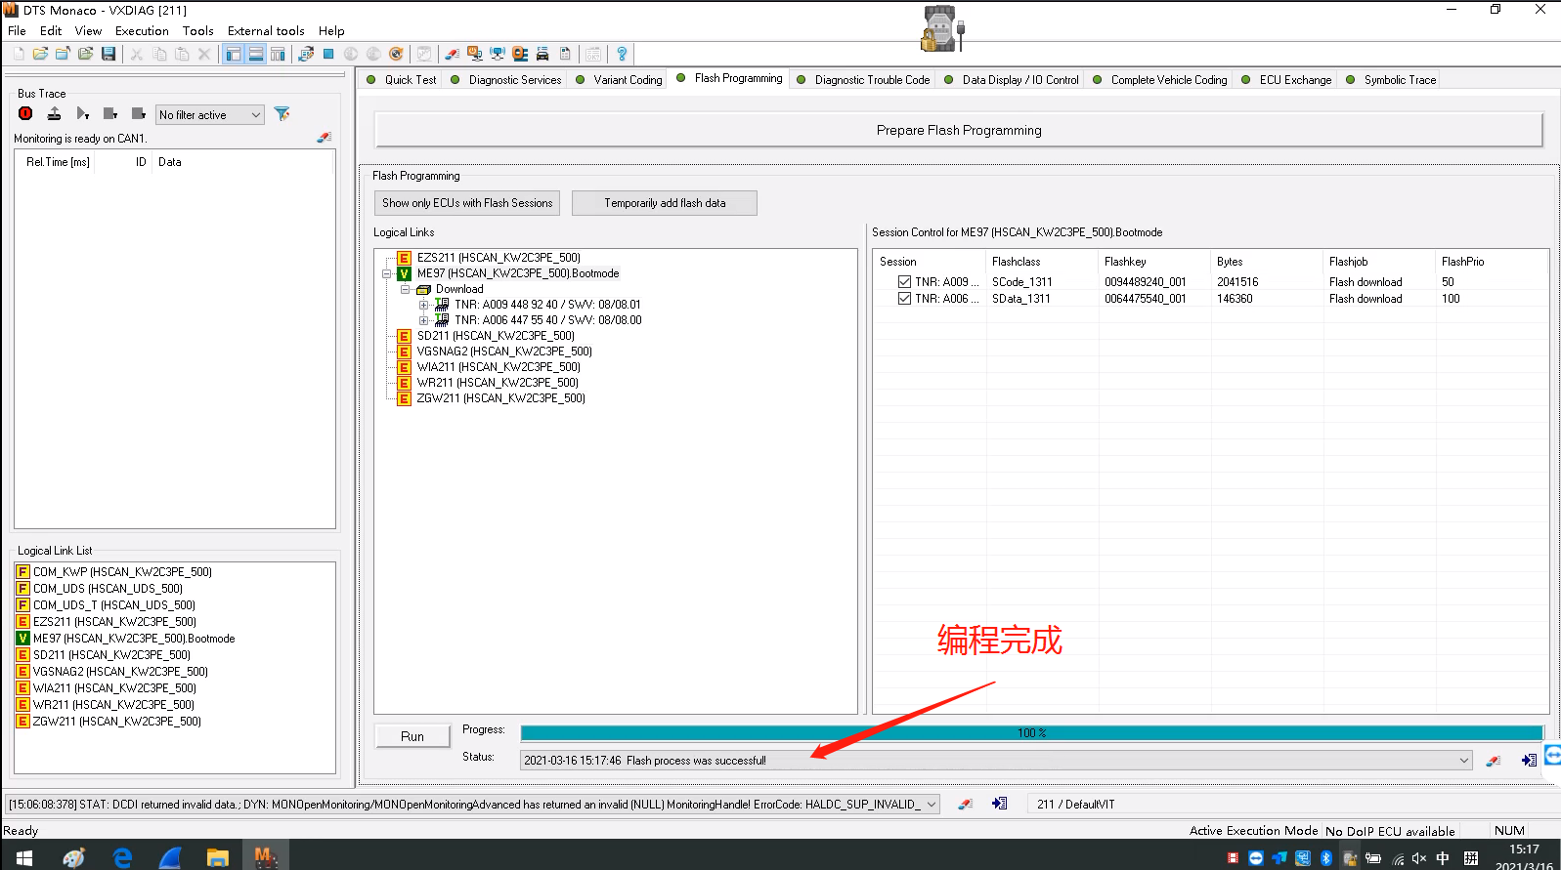The height and width of the screenshot is (870, 1561).
Task: Click the muted volume tray icon
Action: [x=1419, y=858]
